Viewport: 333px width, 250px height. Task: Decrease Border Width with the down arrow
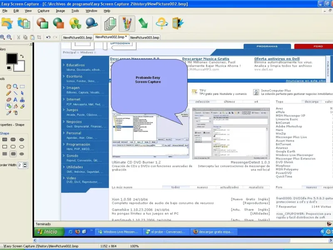coord(25,166)
